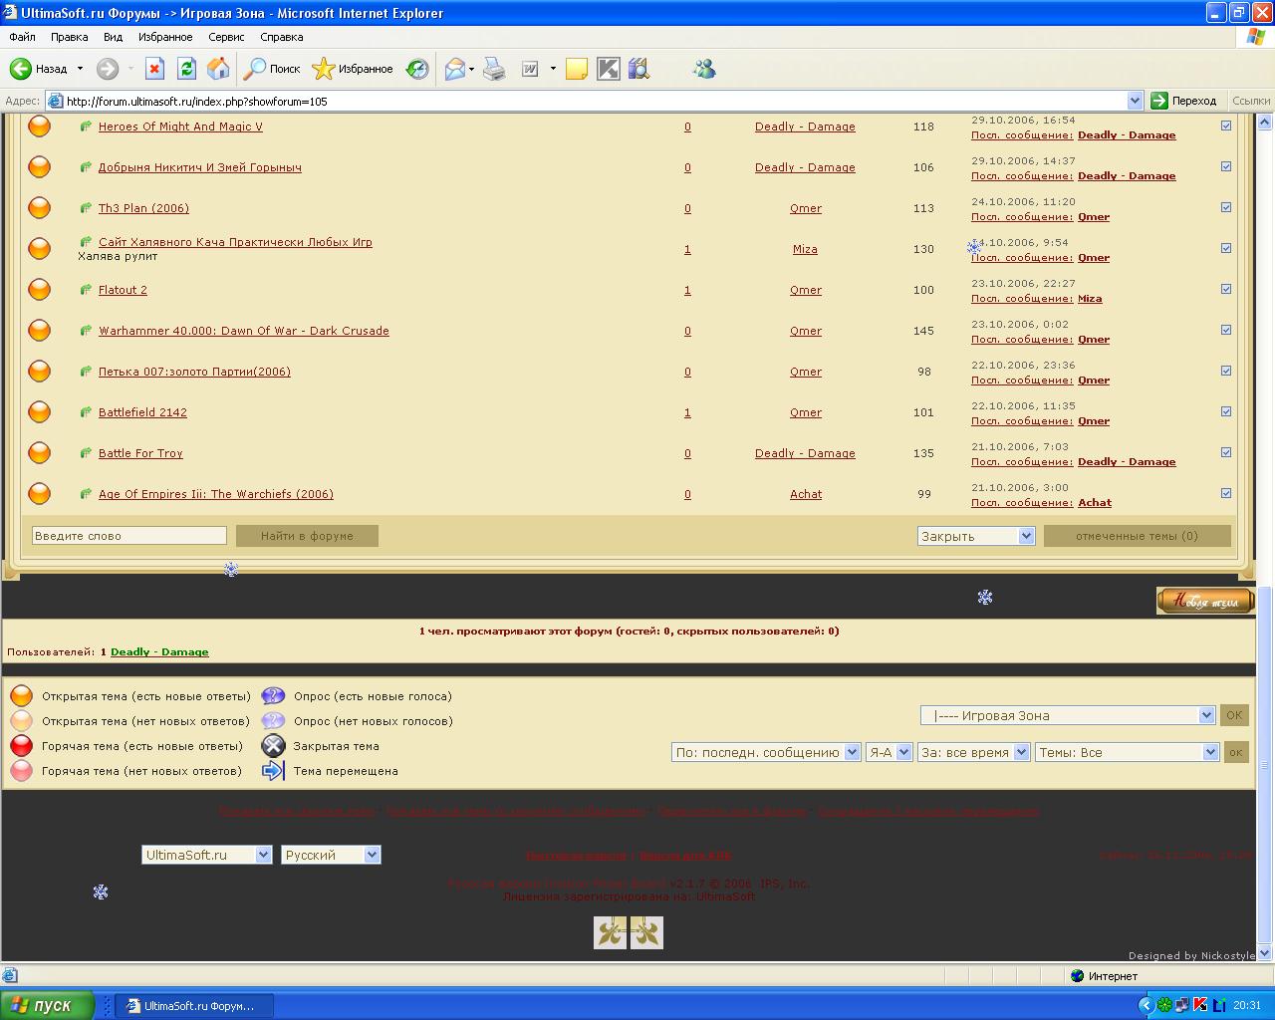The height and width of the screenshot is (1020, 1275).
Task: Stop page loading with red X
Action: point(154,69)
